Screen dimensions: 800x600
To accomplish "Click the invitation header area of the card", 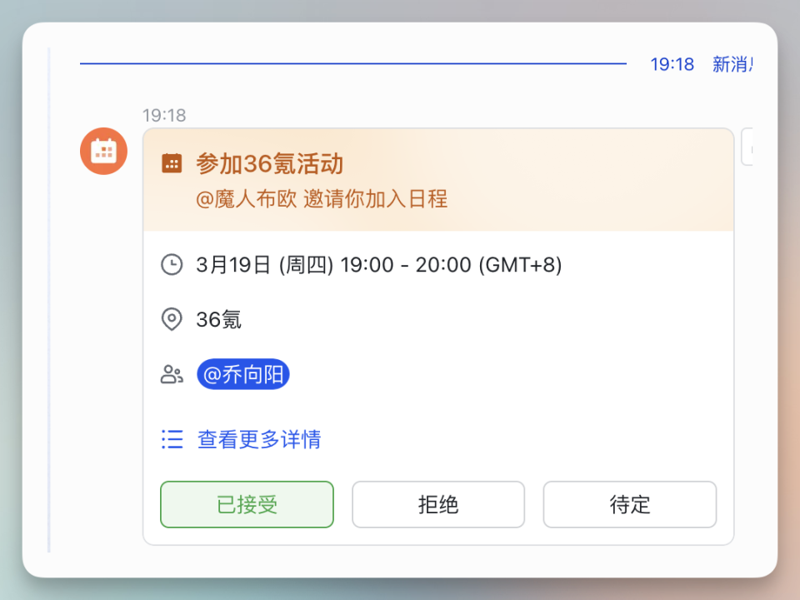I will (439, 179).
